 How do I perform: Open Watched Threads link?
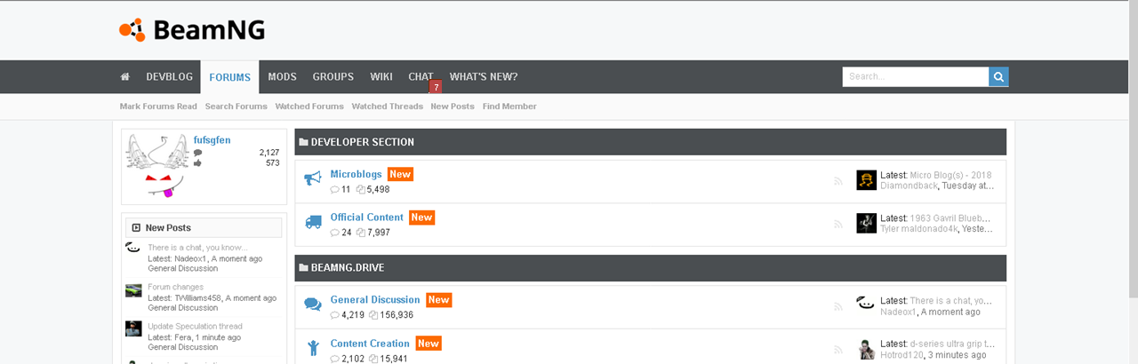pyautogui.click(x=387, y=107)
